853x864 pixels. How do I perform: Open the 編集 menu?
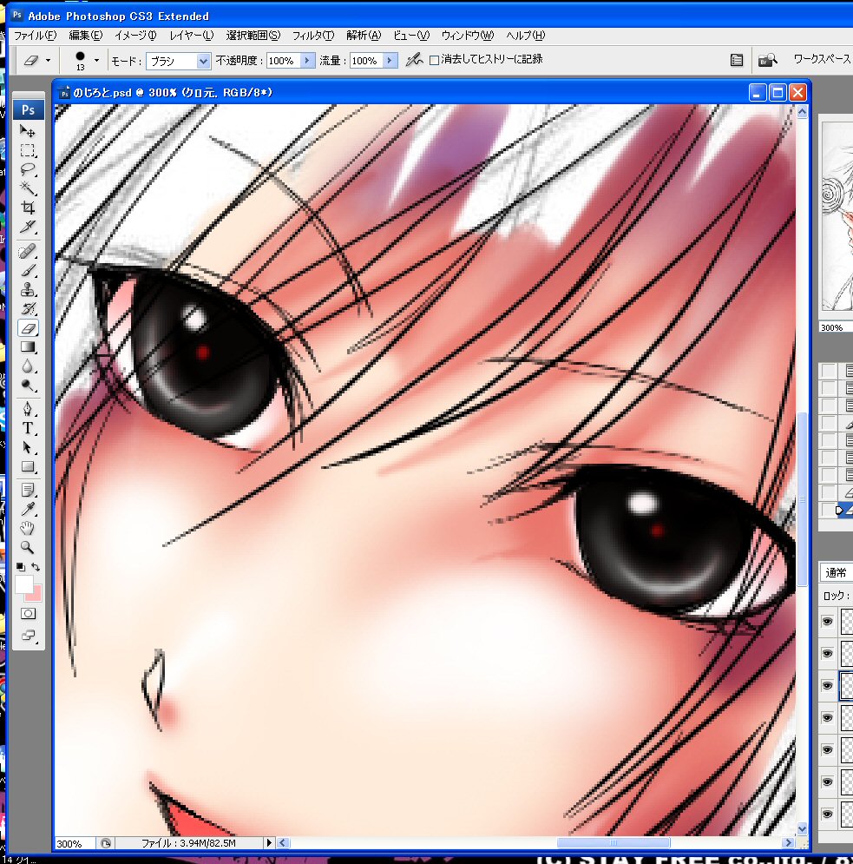coord(85,36)
